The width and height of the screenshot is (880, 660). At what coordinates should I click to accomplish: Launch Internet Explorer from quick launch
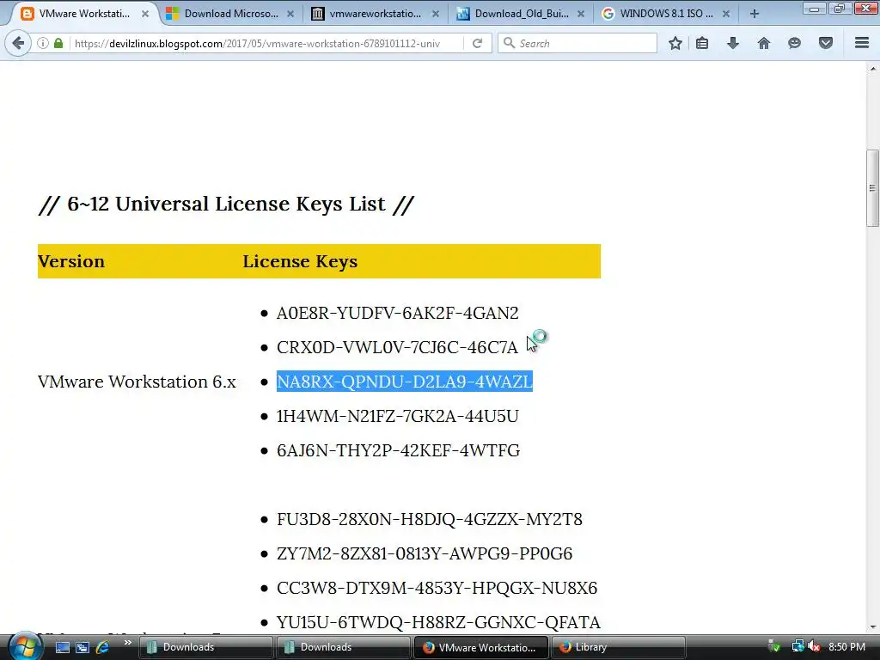click(x=103, y=647)
